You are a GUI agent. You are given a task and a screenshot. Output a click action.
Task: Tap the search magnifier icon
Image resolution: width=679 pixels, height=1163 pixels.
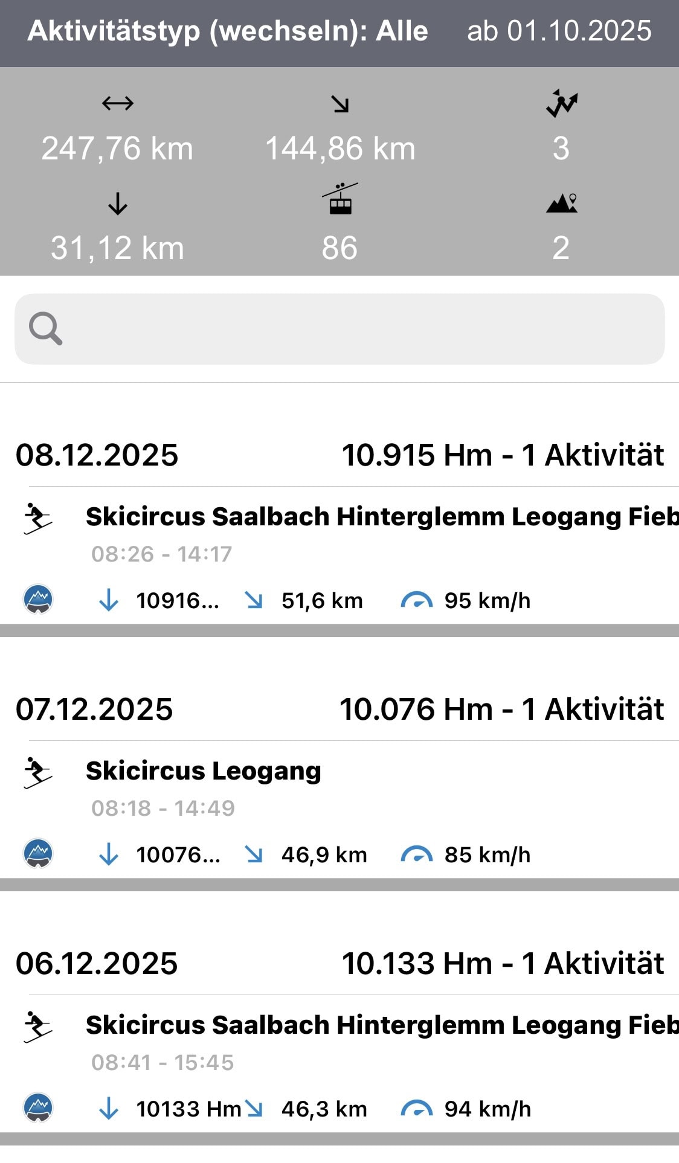point(45,329)
